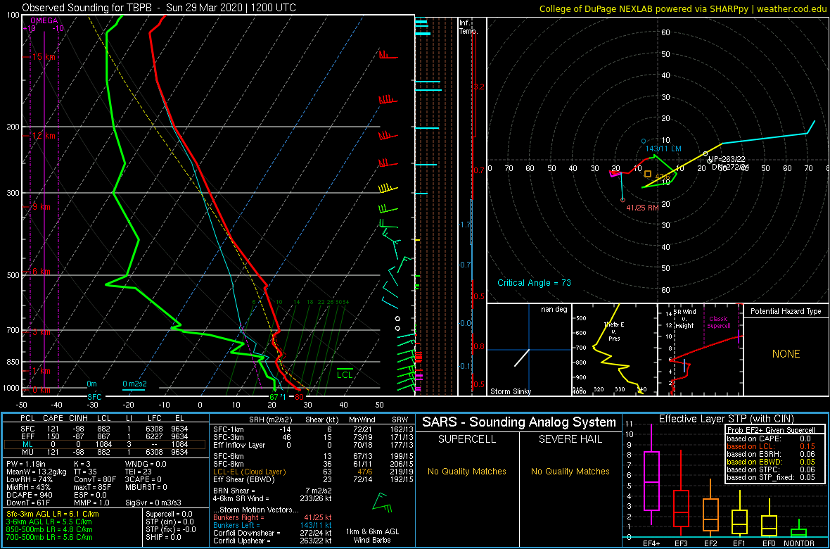This screenshot has height=549, width=830.
Task: Click the yellow wind barb near 300 mb
Action: pyautogui.click(x=388, y=189)
